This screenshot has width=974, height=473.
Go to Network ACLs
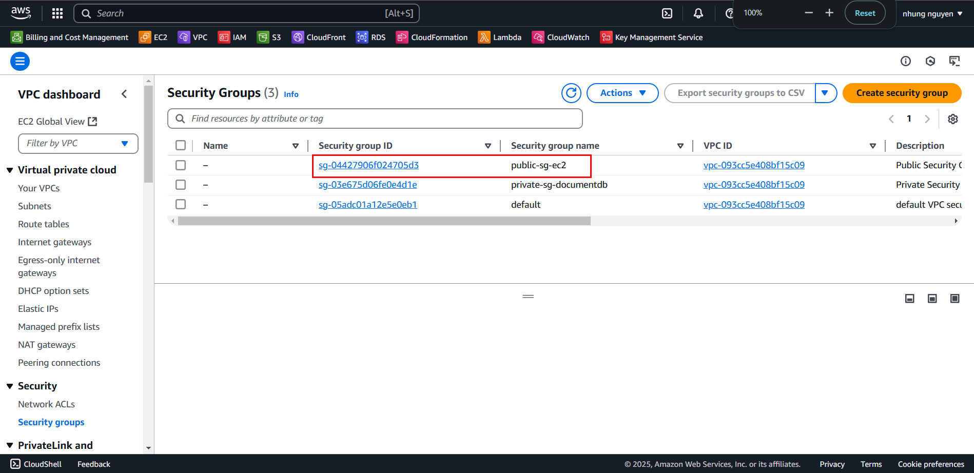[x=47, y=404]
